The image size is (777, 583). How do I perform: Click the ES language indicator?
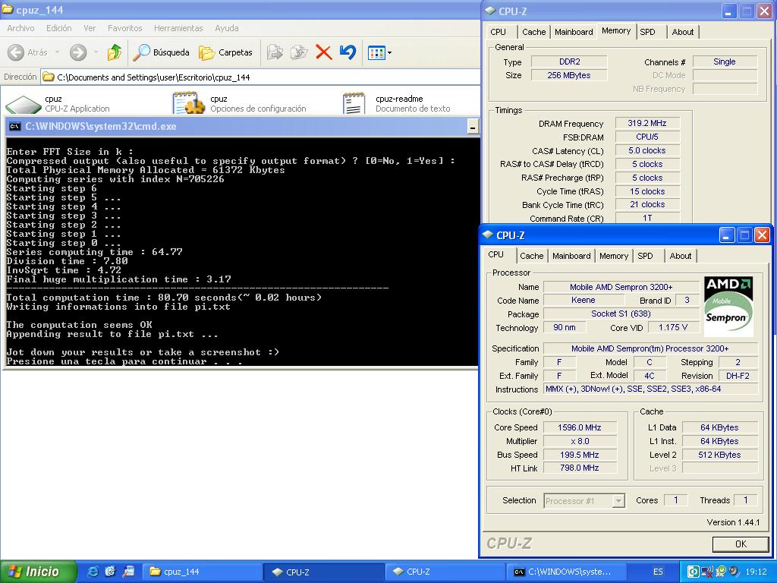[658, 572]
